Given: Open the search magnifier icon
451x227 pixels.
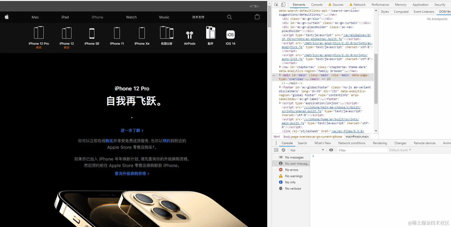Looking at the screenshot, I should (229, 17).
